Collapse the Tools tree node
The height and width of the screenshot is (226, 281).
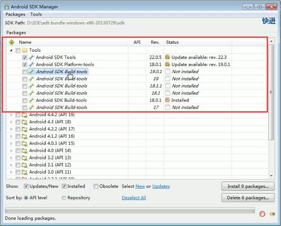coord(11,50)
